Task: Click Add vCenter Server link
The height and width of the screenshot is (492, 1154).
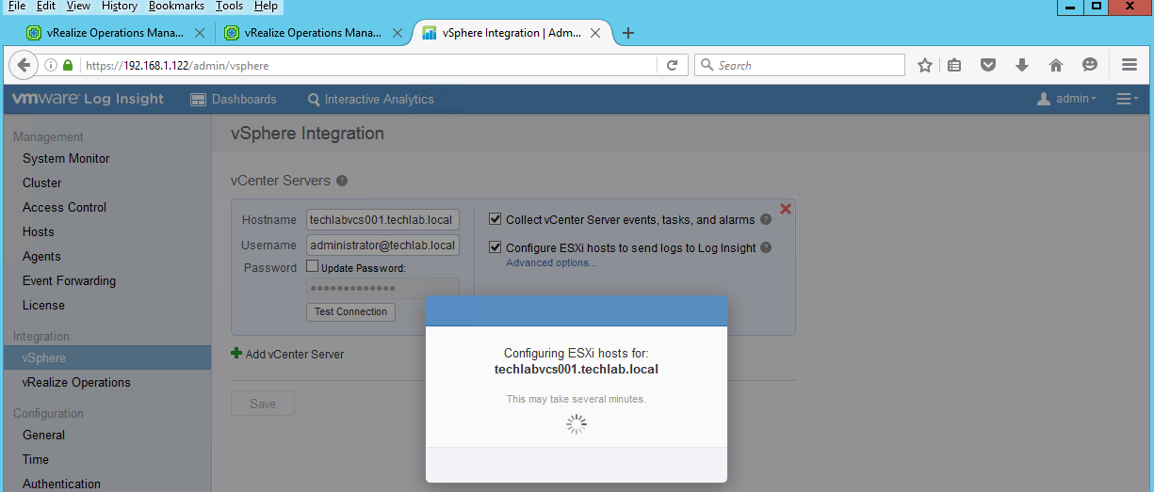Action: [x=287, y=355]
